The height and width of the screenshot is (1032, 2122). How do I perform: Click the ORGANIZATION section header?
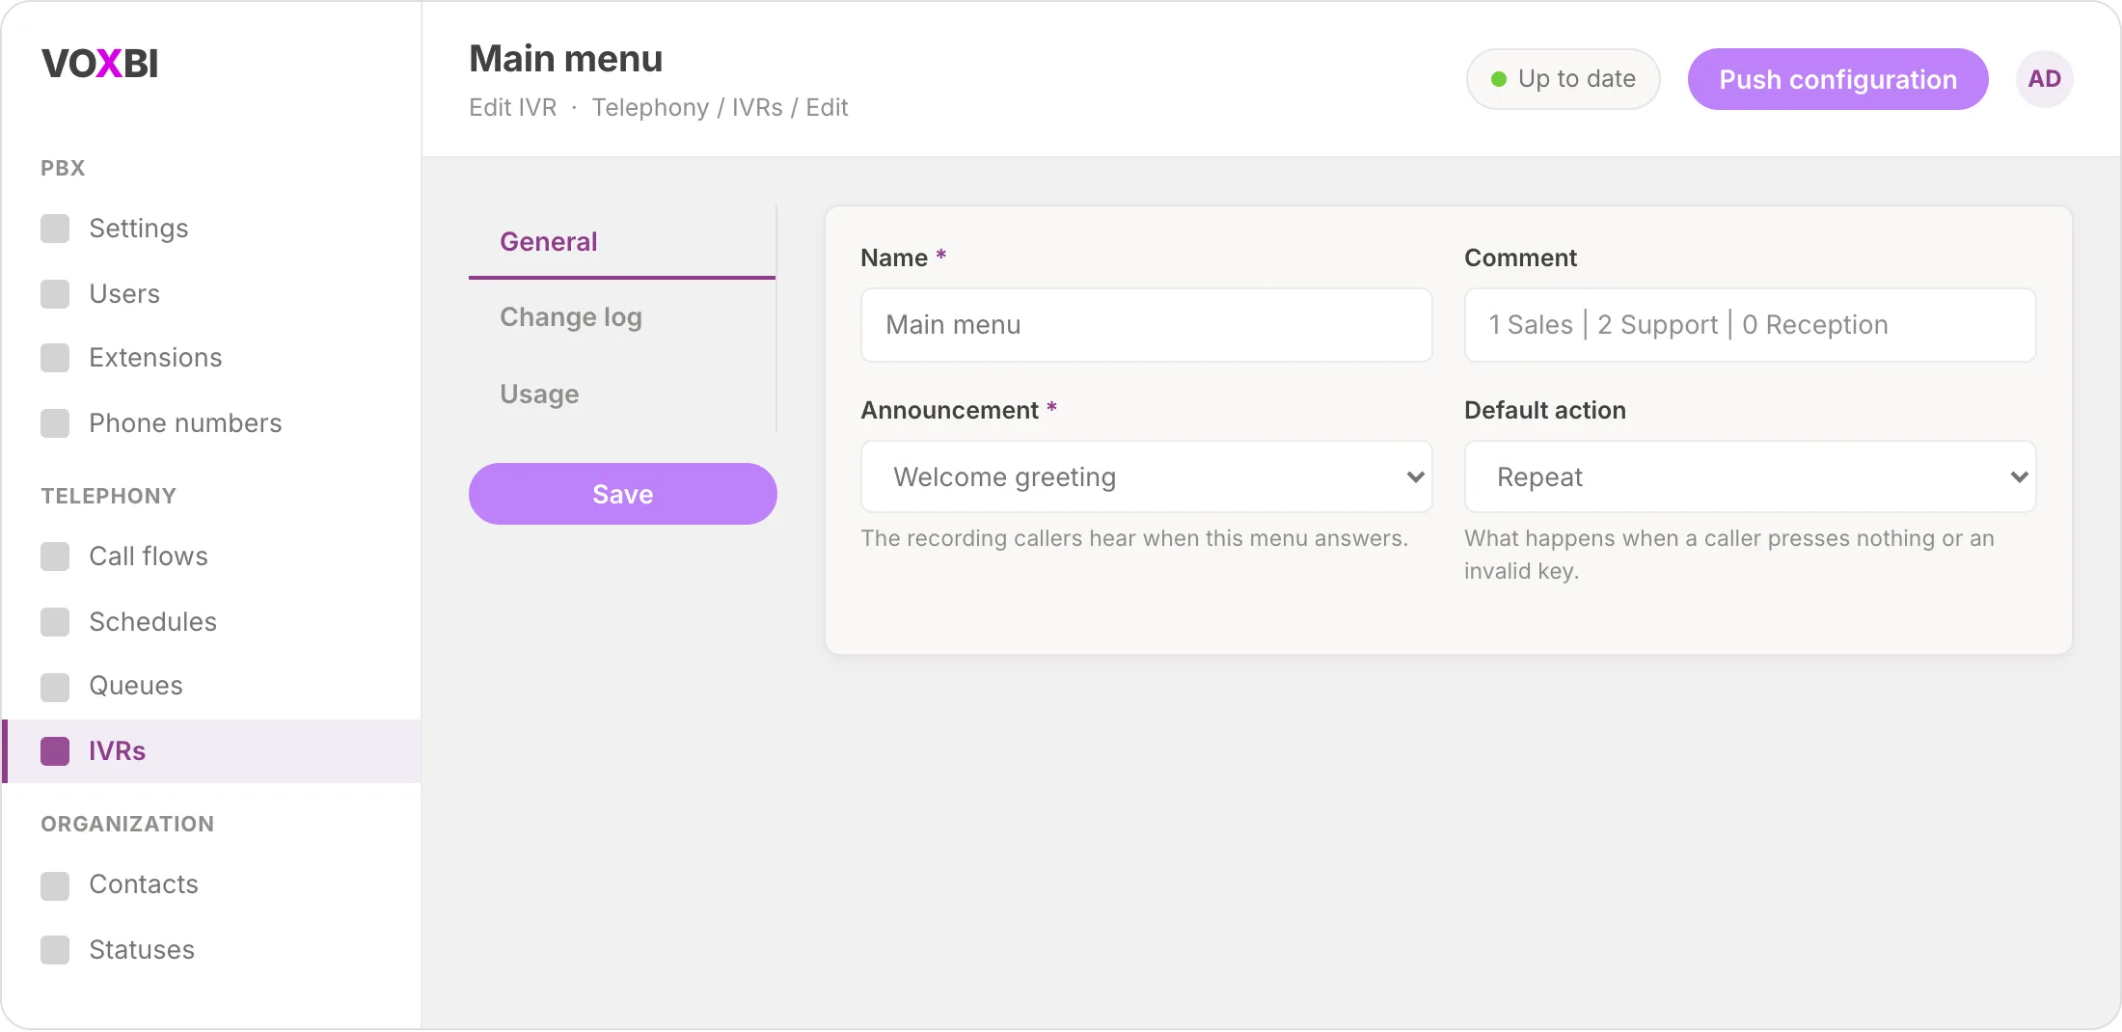(x=127, y=824)
